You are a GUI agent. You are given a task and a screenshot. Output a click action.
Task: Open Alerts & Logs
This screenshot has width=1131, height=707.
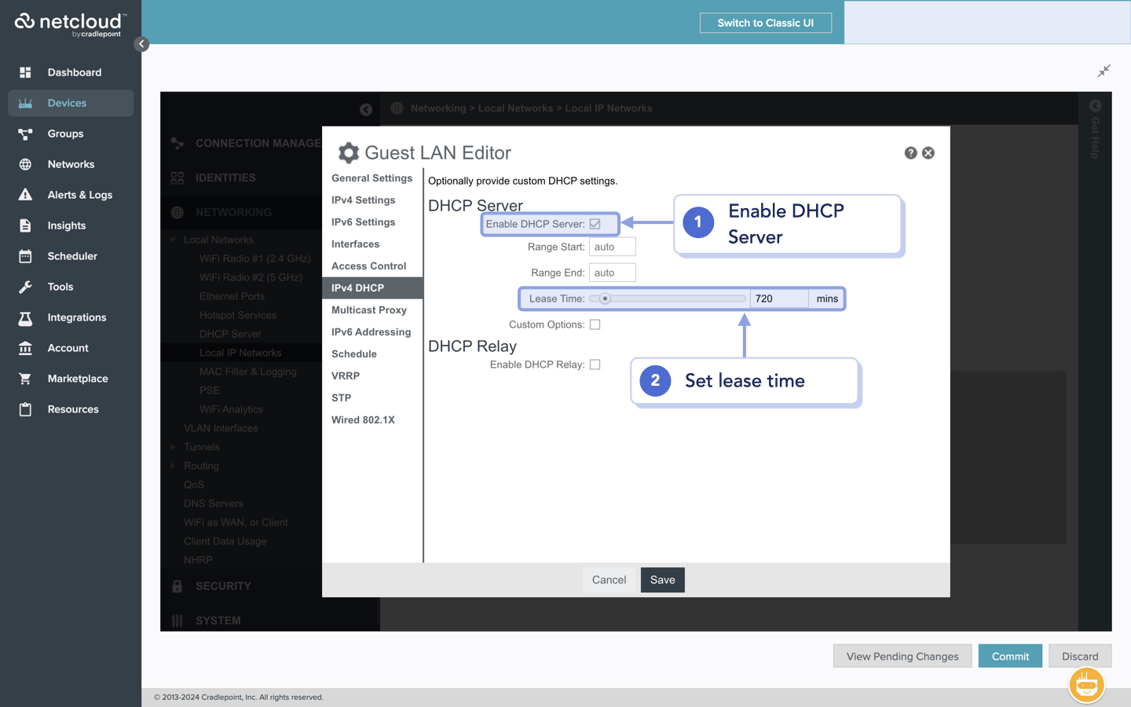(x=80, y=194)
